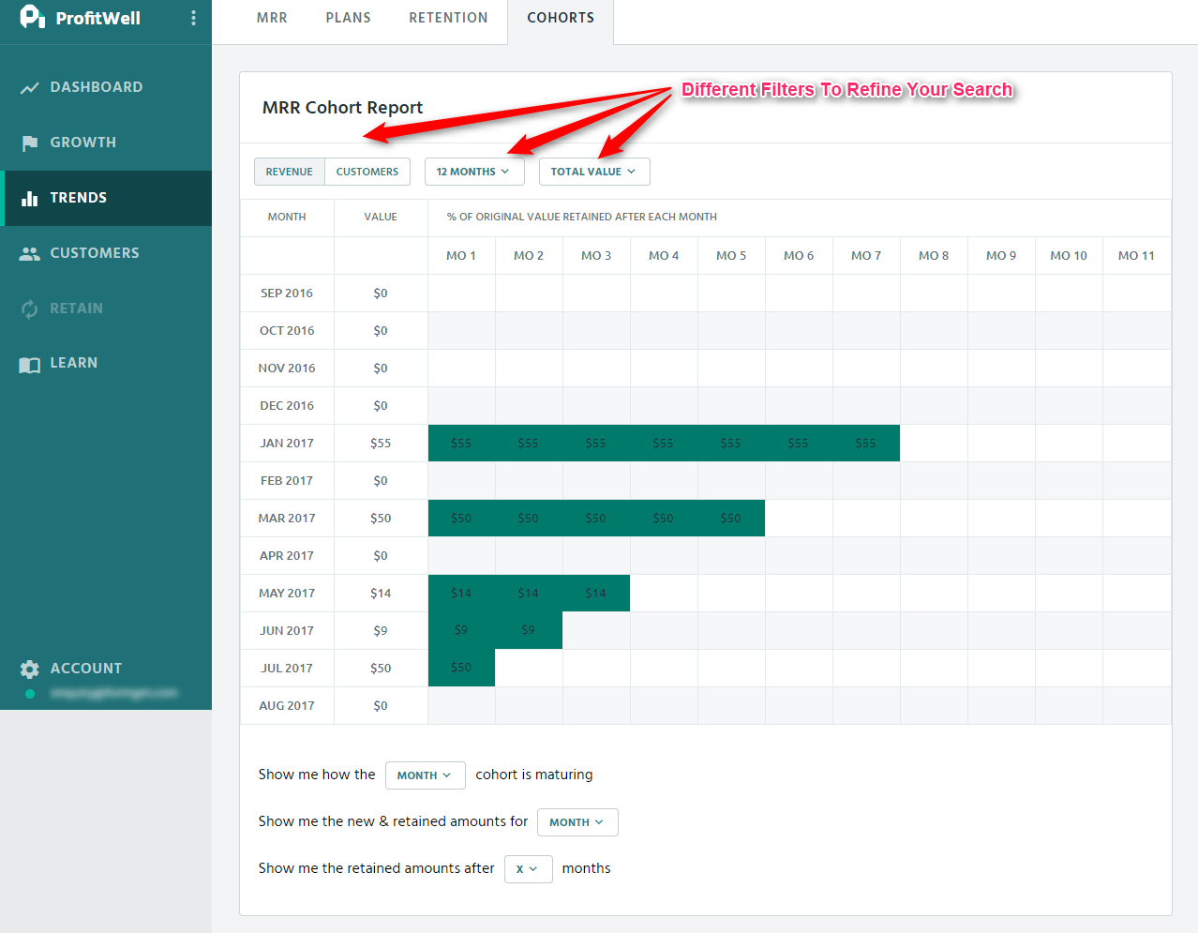Click the OCT 2016 row label

(x=287, y=331)
